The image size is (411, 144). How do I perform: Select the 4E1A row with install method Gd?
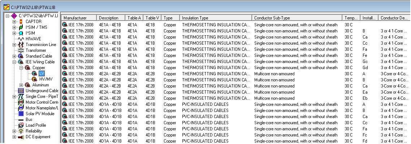click(x=235, y=67)
